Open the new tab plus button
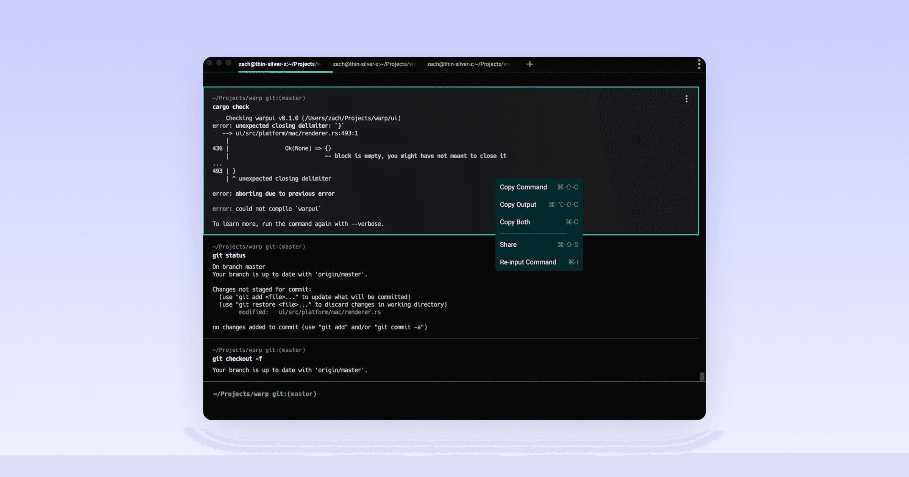 (x=529, y=64)
